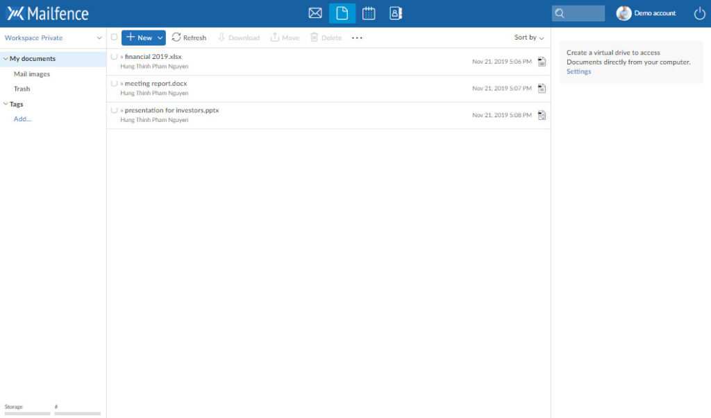The height and width of the screenshot is (418, 711).
Task: Open the Calendar icon in top bar
Action: coord(369,13)
